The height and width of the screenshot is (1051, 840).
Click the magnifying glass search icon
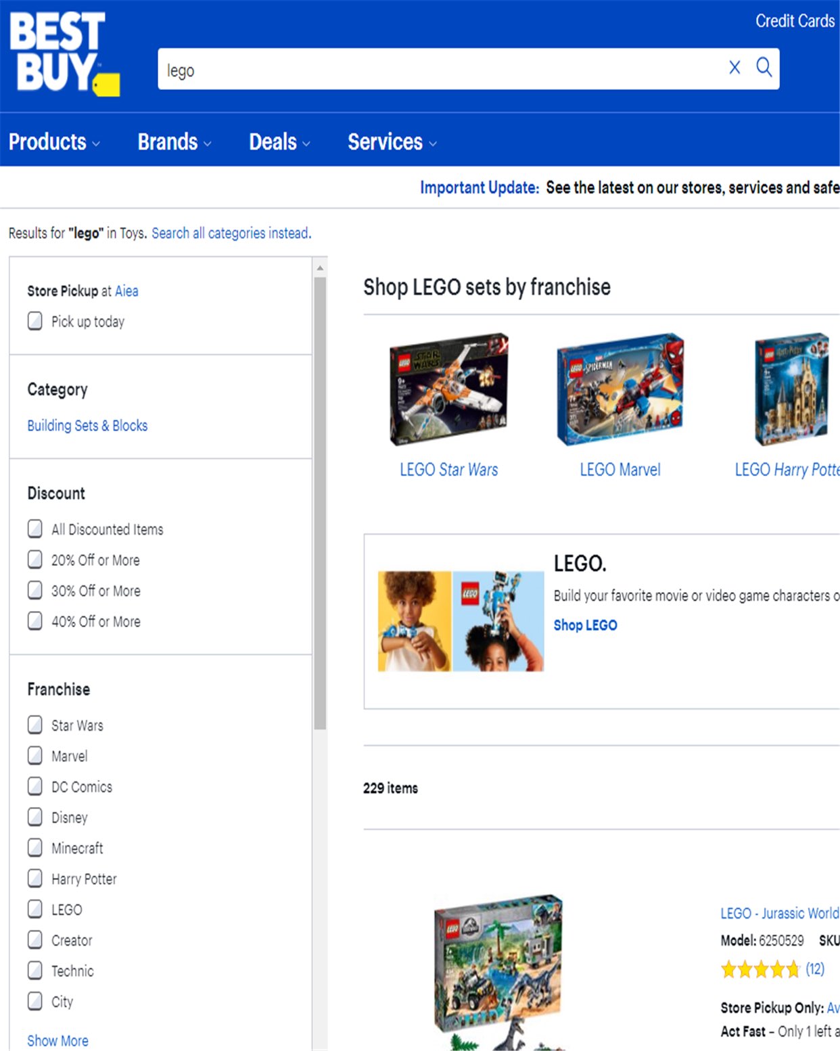(764, 67)
